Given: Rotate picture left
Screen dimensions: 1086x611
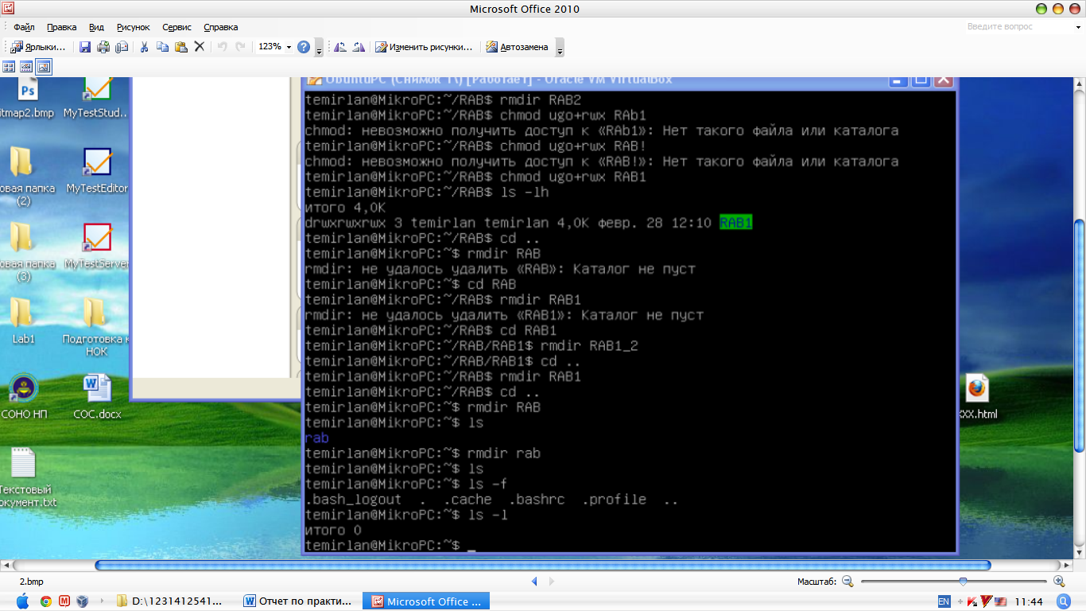Looking at the screenshot, I should click(339, 47).
